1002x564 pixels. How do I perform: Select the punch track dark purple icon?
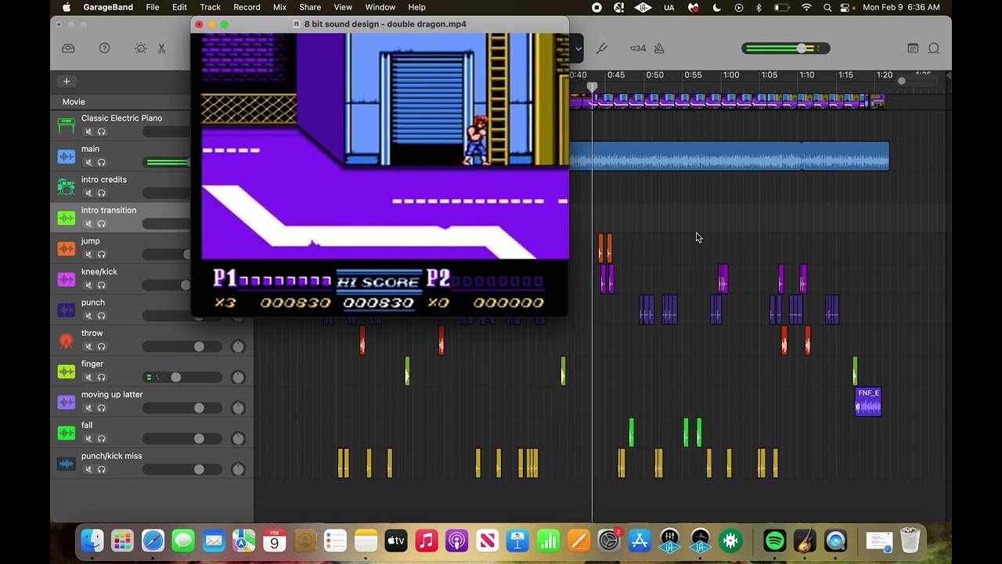click(67, 309)
